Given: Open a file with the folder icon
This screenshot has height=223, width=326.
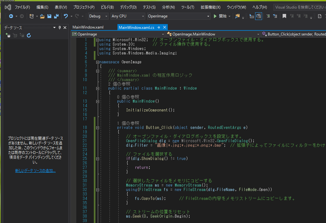Looking at the screenshot, I should tap(42, 16).
